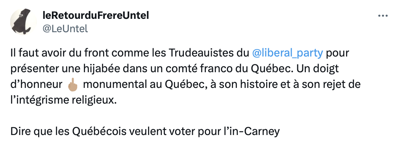396x146 pixels.
Task: Visit the @LeUntel handle link
Action: coord(65,29)
